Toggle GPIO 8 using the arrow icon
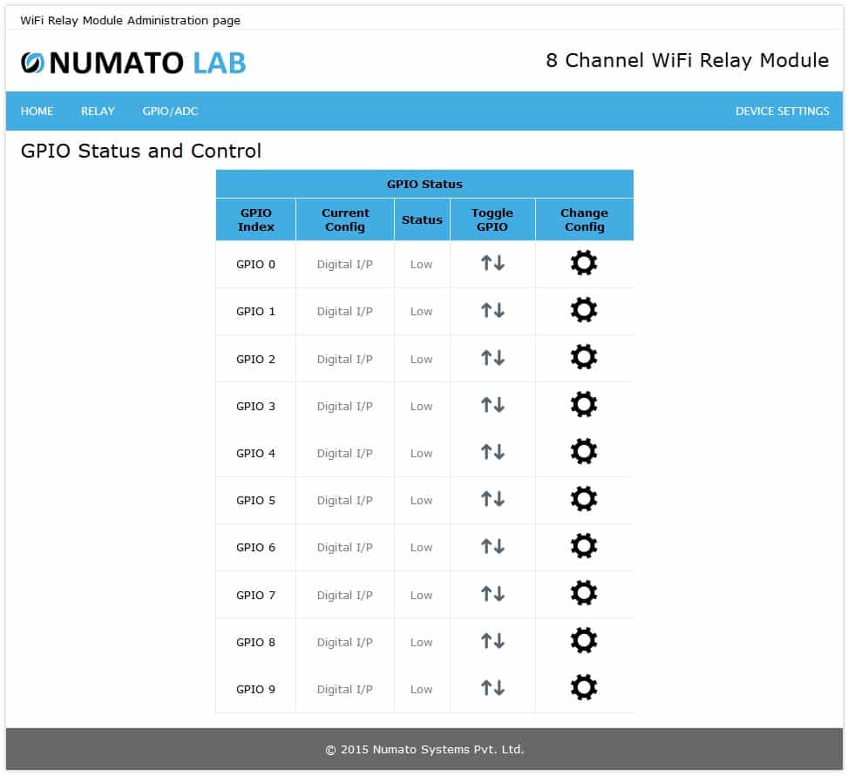848x776 pixels. 492,640
